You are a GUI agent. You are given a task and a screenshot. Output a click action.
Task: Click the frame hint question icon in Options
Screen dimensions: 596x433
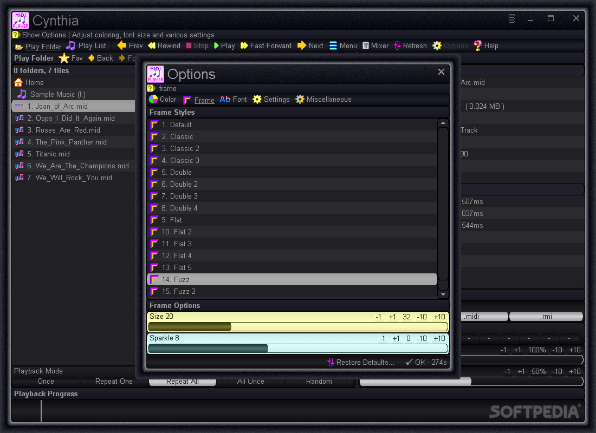coord(151,89)
